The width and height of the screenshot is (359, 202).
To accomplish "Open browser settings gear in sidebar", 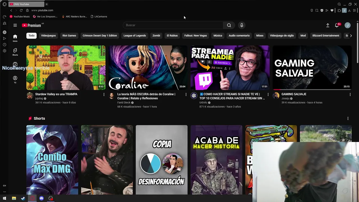I will [4, 51].
